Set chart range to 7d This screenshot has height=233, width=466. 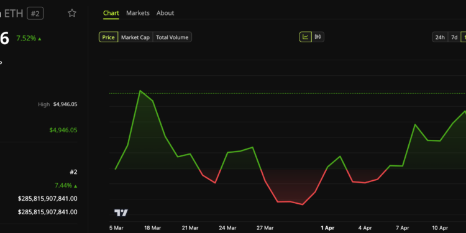(x=454, y=37)
